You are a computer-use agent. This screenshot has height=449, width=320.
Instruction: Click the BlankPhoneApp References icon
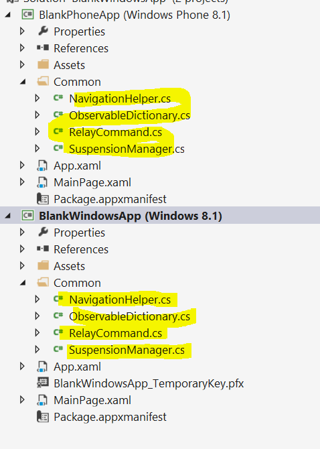pos(43,48)
